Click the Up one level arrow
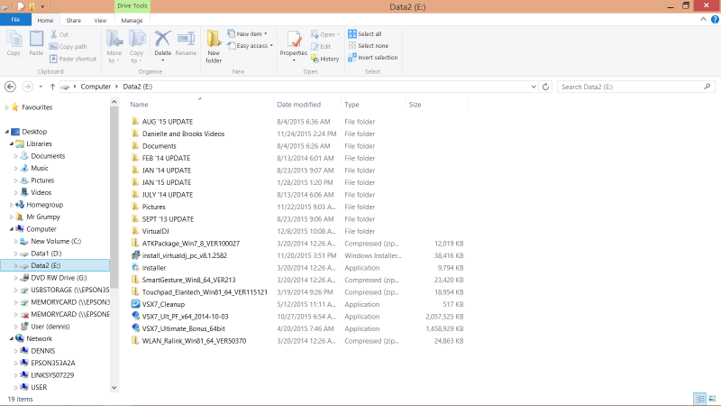The width and height of the screenshot is (721, 406). (x=53, y=87)
